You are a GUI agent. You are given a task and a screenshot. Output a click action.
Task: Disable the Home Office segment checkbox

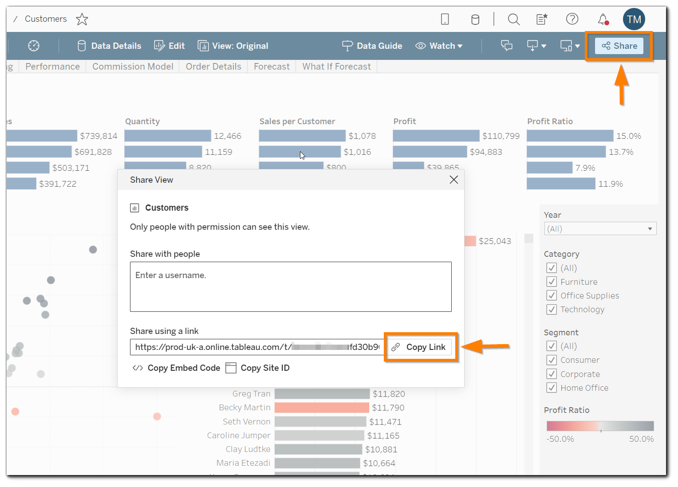552,387
